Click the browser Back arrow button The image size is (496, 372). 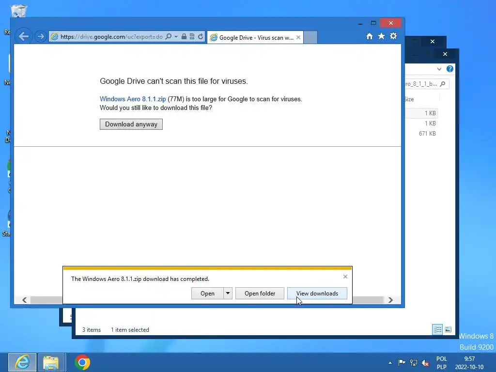point(23,37)
